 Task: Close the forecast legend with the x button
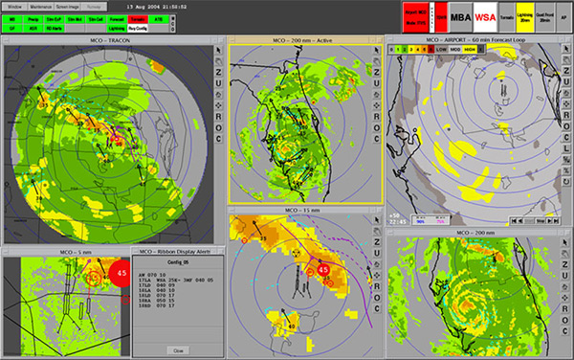pos(480,49)
